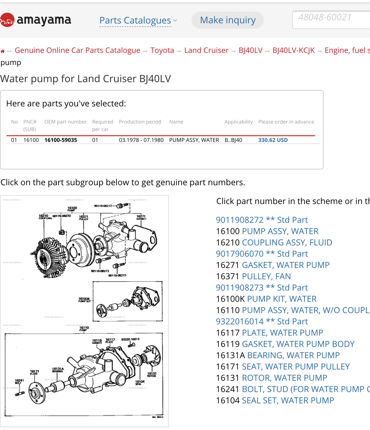
Task: Open the BJ40LV-KCJK breadcrumb link
Action: click(293, 50)
